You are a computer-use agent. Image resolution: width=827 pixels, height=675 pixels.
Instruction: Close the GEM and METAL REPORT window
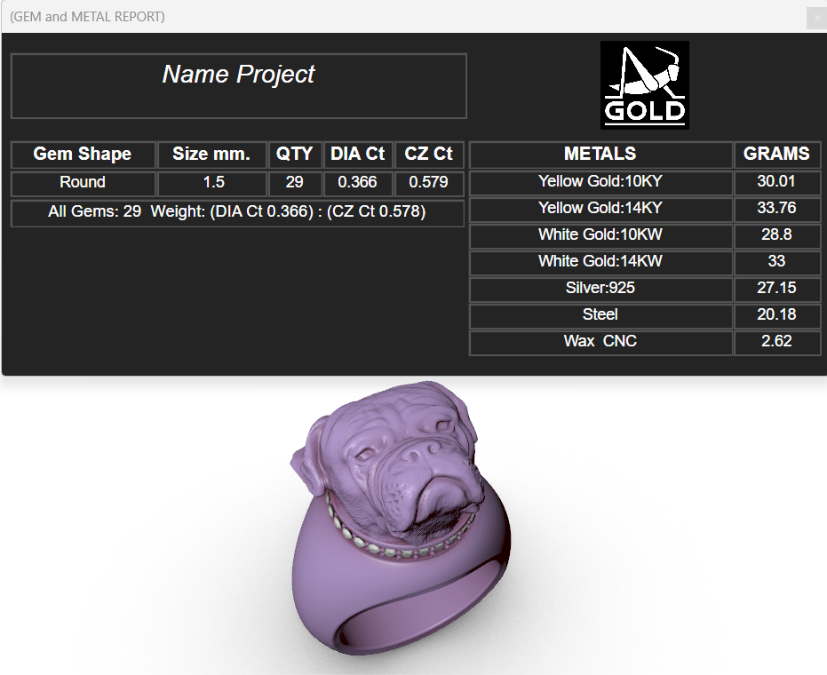pos(817,18)
